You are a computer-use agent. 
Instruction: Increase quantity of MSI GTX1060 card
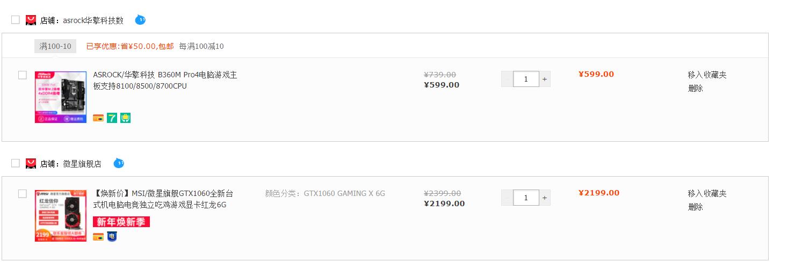coord(545,198)
